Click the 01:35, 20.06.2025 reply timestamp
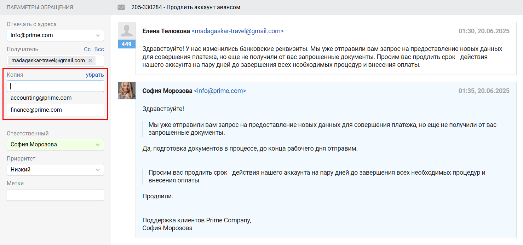The image size is (523, 245). click(x=484, y=91)
